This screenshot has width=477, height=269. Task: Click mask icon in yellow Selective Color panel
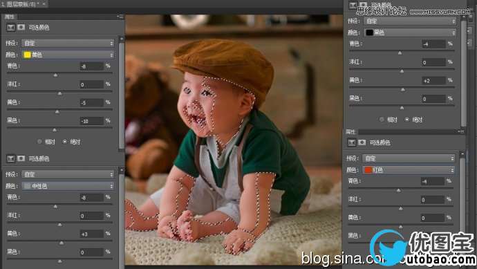click(x=21, y=28)
